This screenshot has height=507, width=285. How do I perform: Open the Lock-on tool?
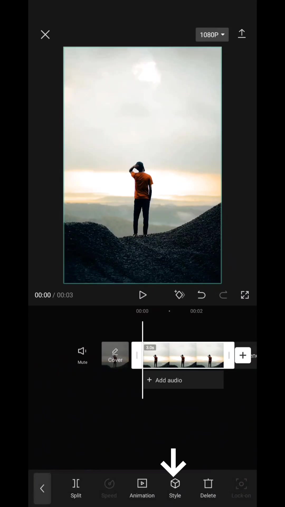241,489
